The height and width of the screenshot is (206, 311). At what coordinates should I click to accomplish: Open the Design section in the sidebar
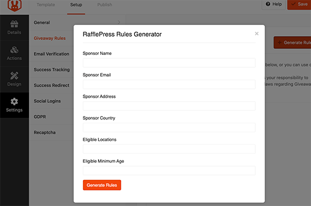[14, 79]
